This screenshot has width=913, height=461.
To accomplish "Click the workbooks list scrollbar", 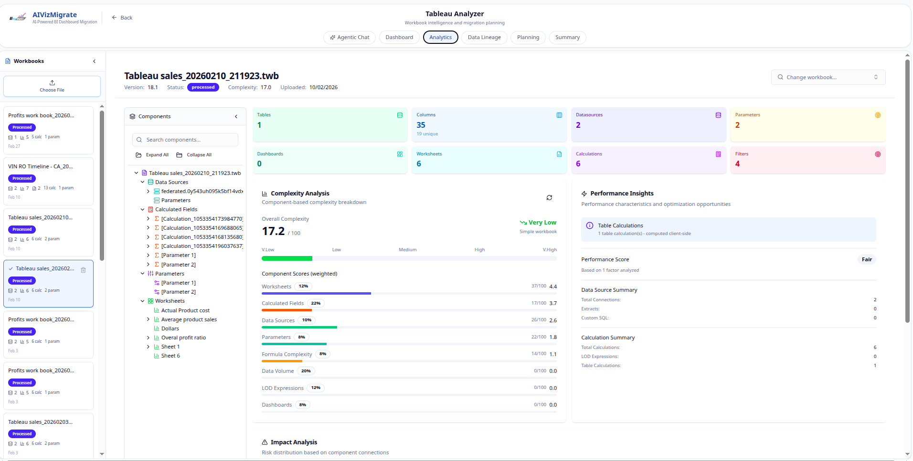I will point(102,186).
